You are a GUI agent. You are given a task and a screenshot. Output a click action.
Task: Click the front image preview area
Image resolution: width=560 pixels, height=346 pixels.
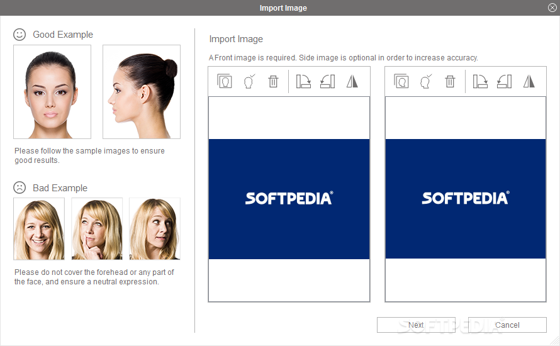point(289,199)
